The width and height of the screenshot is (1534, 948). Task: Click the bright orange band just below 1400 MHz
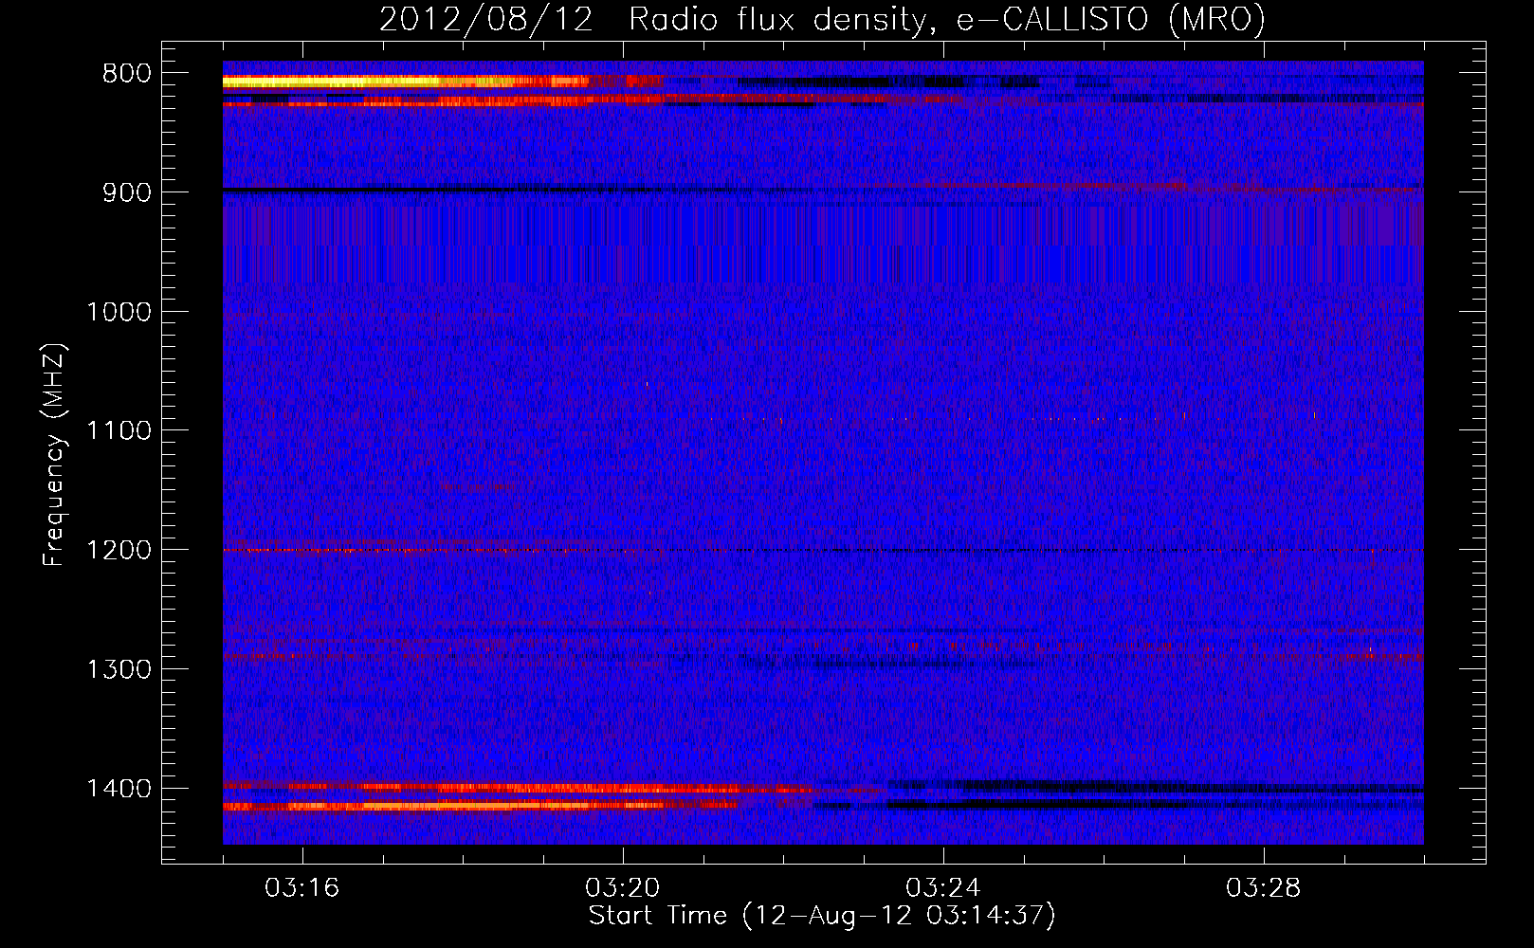coord(479,806)
